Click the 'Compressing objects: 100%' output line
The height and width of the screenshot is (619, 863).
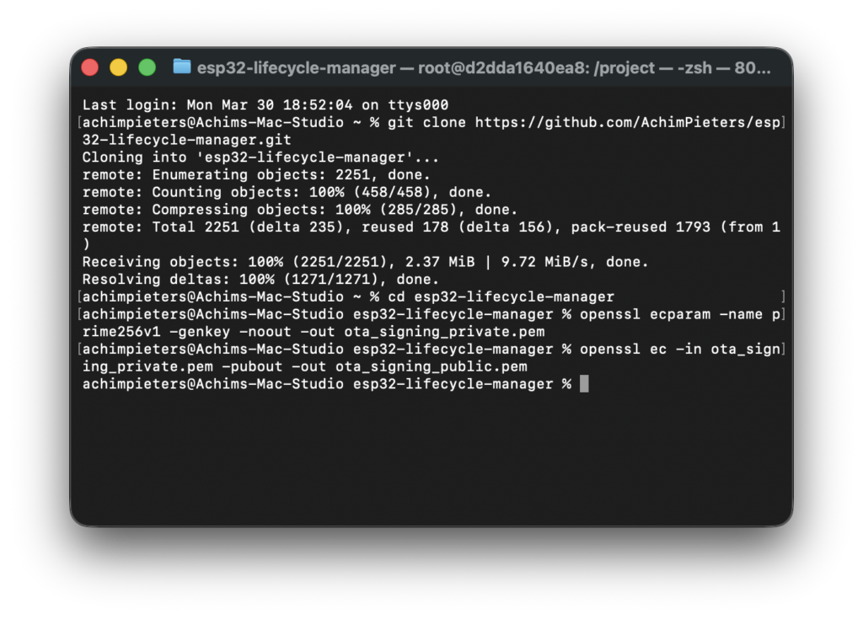click(x=300, y=210)
